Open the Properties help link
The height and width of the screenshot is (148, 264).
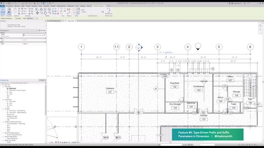5,80
